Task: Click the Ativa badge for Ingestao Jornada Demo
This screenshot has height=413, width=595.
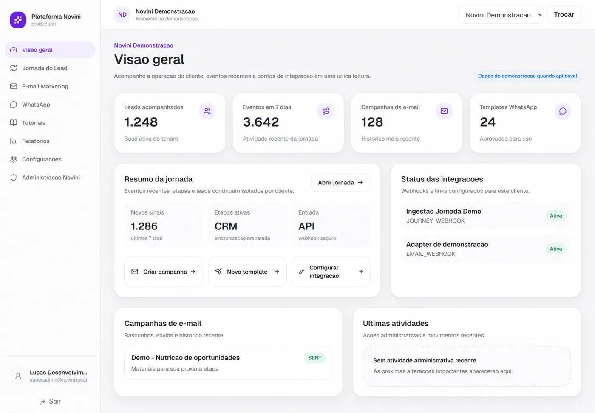Action: (x=556, y=216)
